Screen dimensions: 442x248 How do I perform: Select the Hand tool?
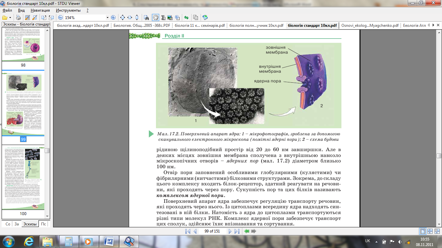click(x=156, y=17)
